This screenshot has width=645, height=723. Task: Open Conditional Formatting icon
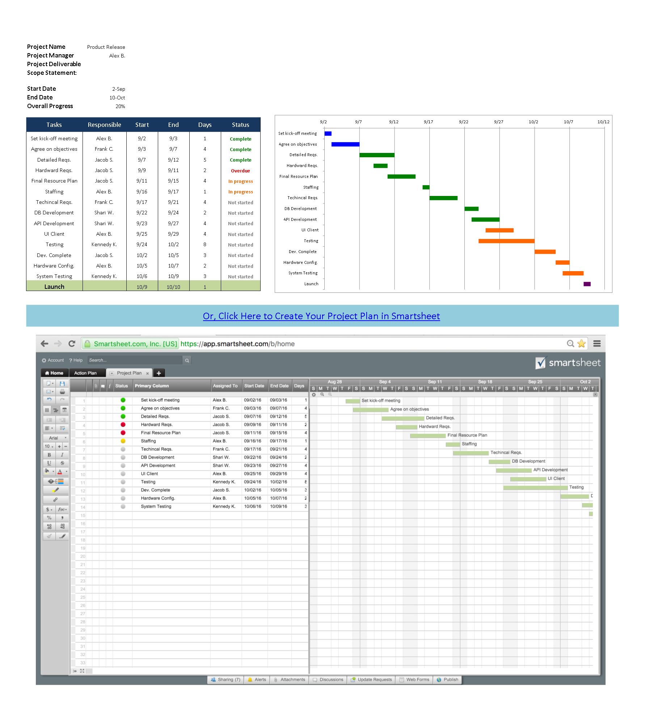tap(56, 482)
